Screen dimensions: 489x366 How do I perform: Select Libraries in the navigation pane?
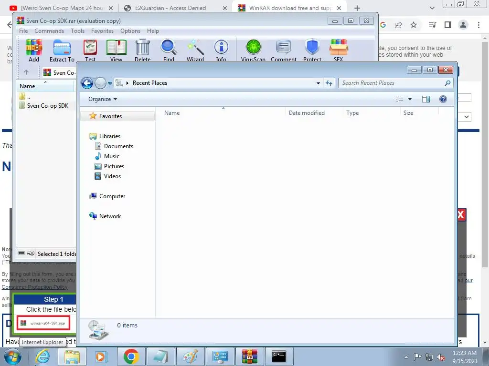click(105, 136)
